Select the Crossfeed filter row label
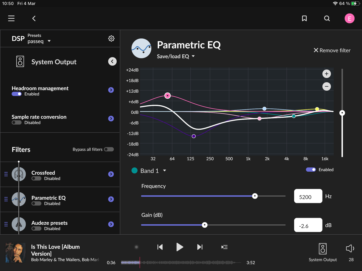The width and height of the screenshot is (362, 271). click(43, 173)
